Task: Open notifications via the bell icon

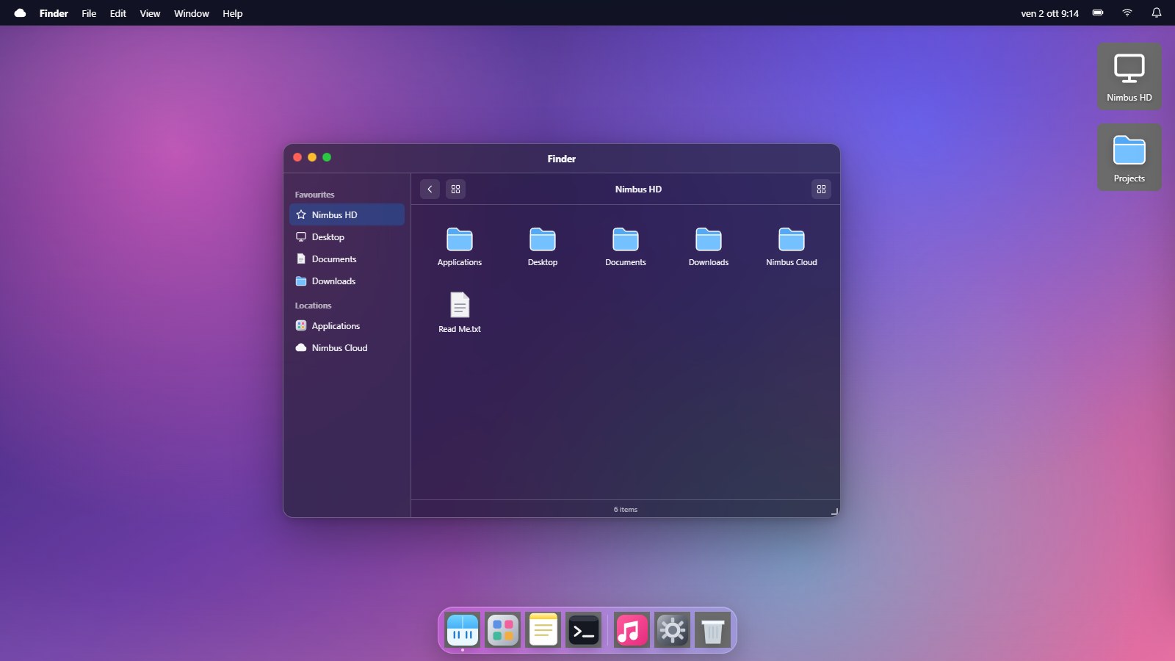Action: 1157,12
